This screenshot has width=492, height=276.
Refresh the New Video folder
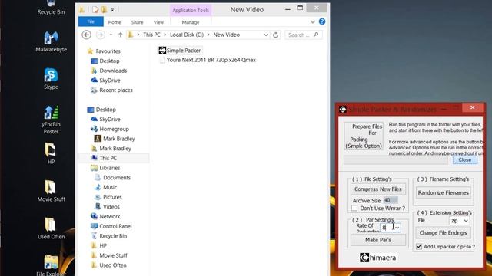(x=275, y=34)
